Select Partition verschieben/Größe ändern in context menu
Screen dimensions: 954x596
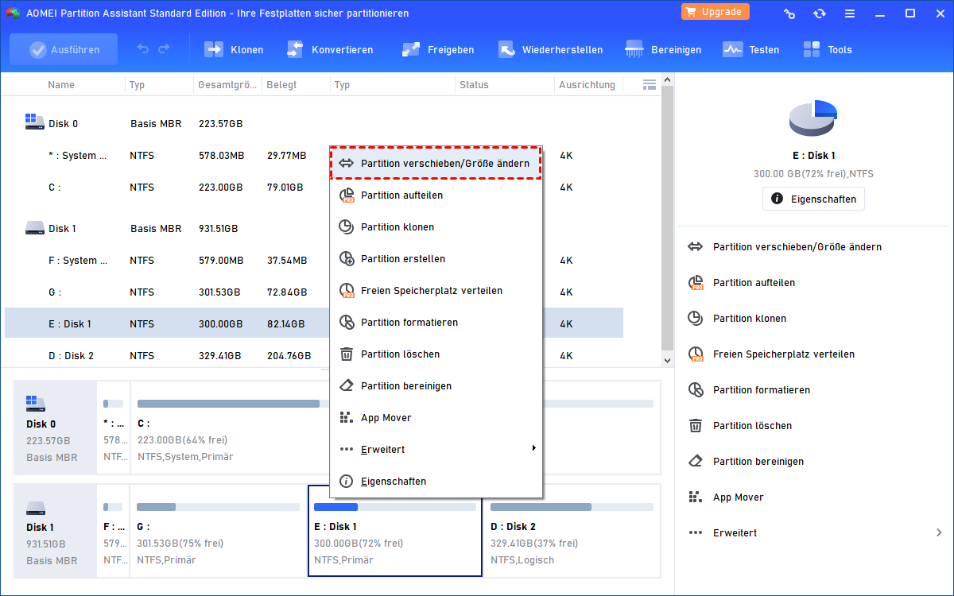pyautogui.click(x=436, y=163)
